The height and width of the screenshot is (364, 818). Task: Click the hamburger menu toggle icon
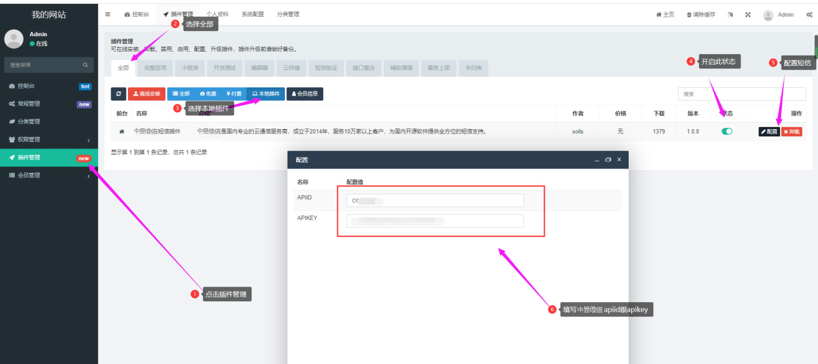(108, 14)
